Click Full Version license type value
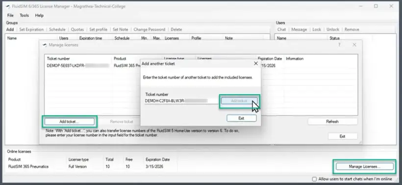Screen dimensions: 402x185 pyautogui.click(x=77, y=166)
